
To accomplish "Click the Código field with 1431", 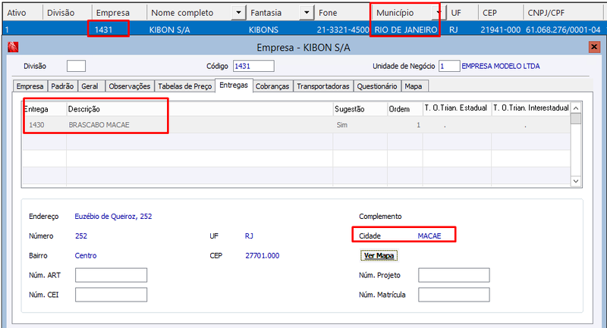I will [x=253, y=66].
